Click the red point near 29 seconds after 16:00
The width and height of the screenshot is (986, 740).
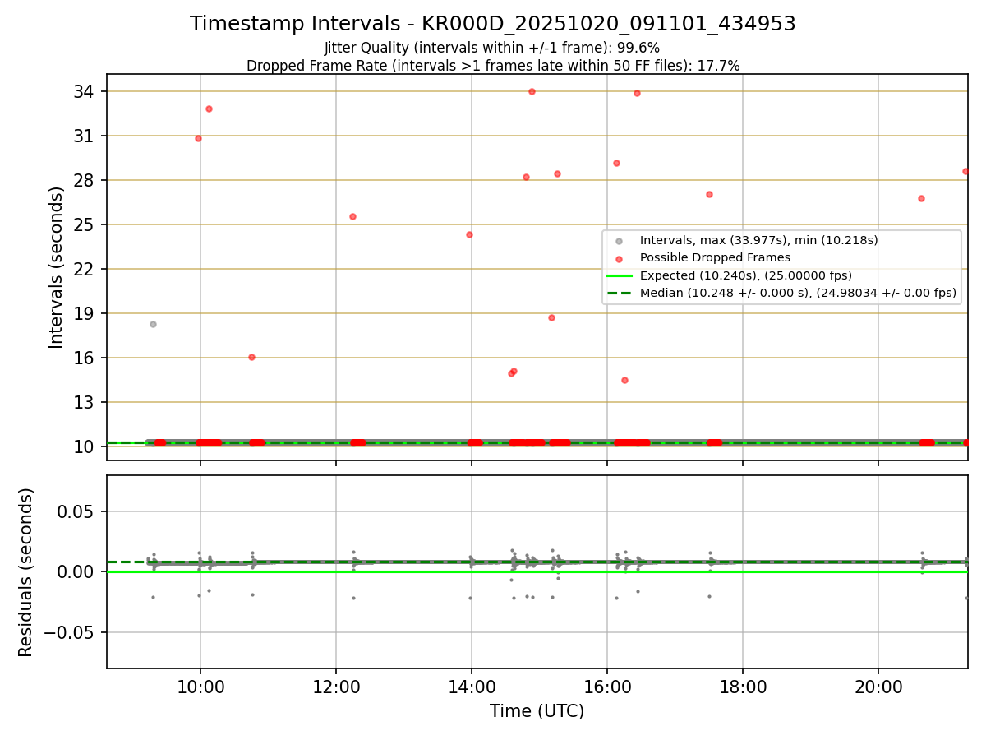[616, 163]
